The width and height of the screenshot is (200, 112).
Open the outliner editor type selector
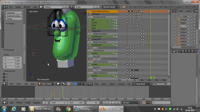pyautogui.click(x=174, y=11)
